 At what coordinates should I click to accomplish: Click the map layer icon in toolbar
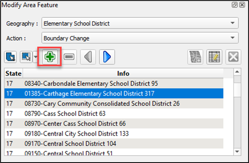click(x=195, y=58)
